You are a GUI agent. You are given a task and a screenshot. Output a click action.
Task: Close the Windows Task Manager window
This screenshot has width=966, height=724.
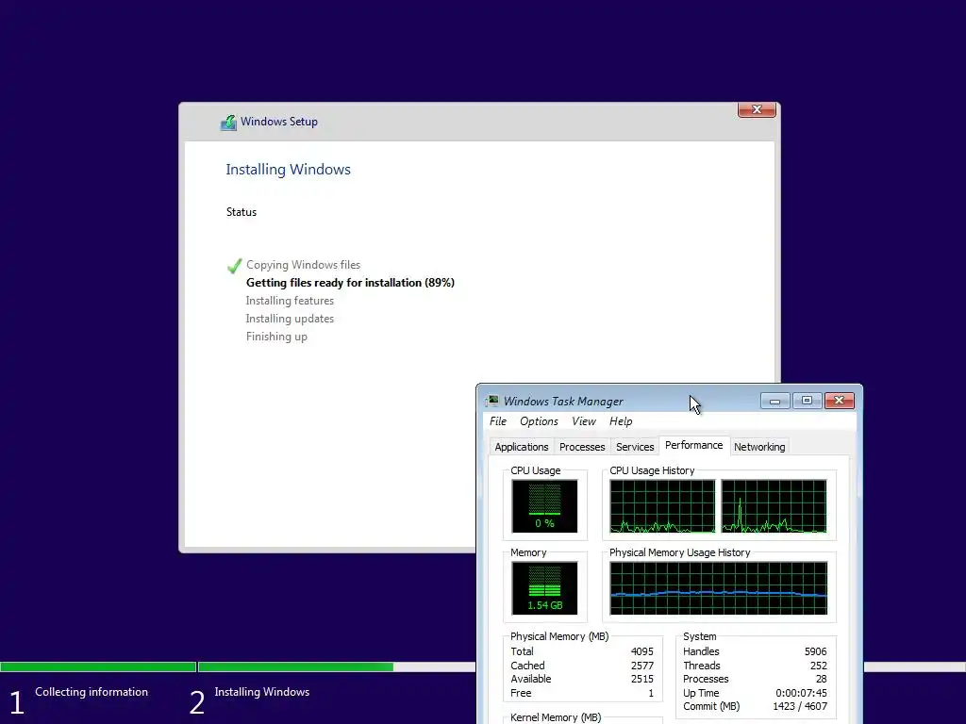click(x=839, y=401)
